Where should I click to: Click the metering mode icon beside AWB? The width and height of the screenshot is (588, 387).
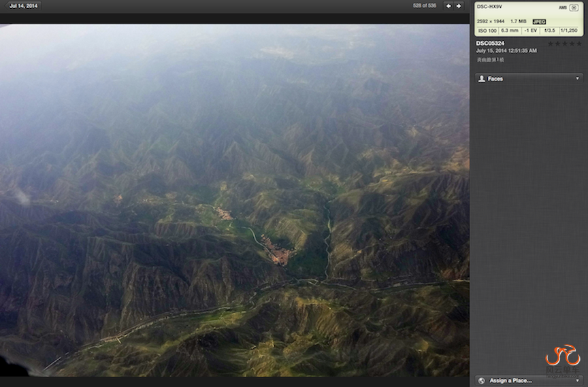[574, 7]
